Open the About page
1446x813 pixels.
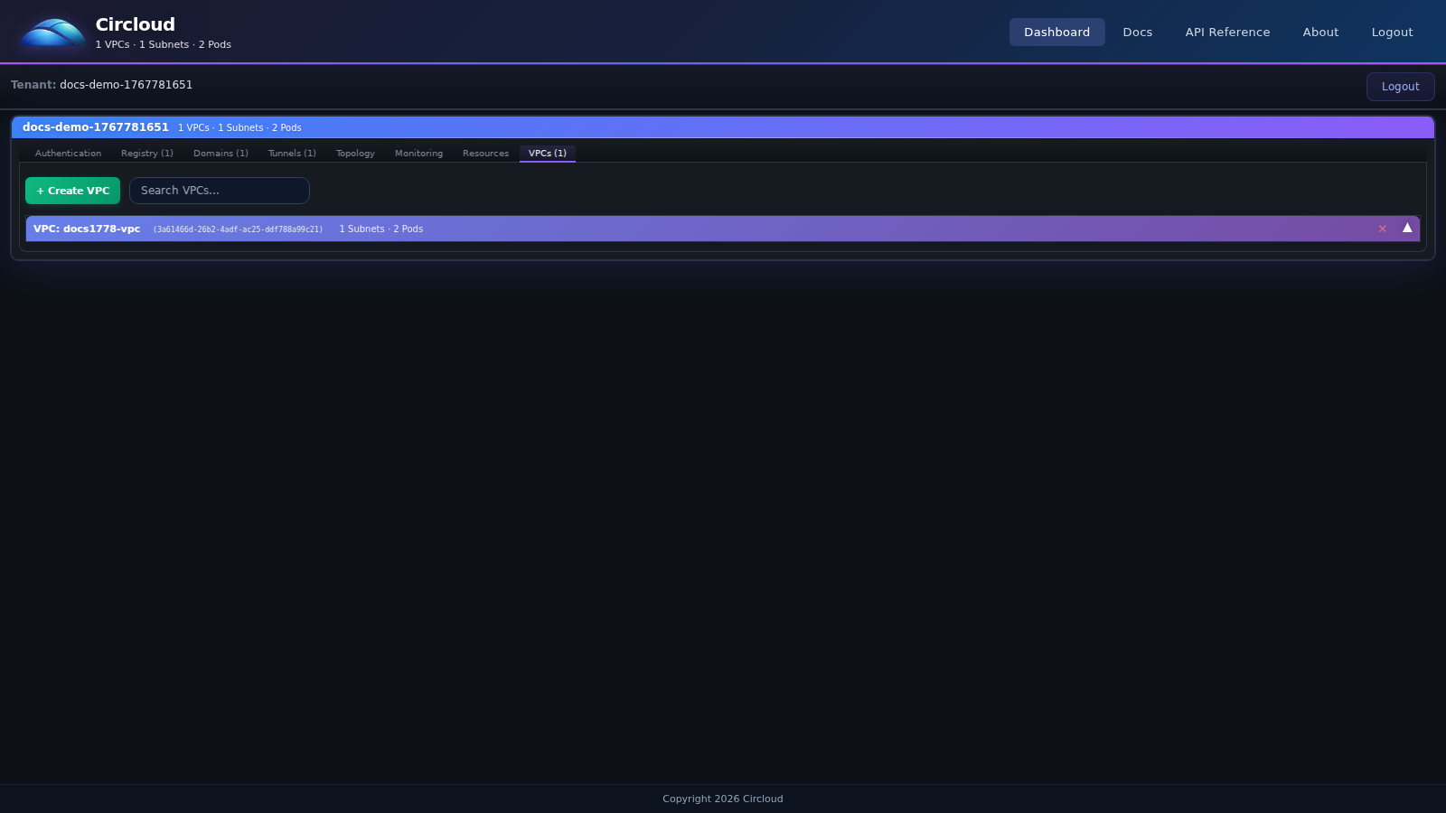[1319, 32]
